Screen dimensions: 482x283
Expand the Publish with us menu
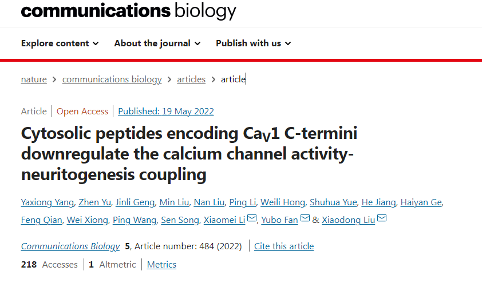254,43
